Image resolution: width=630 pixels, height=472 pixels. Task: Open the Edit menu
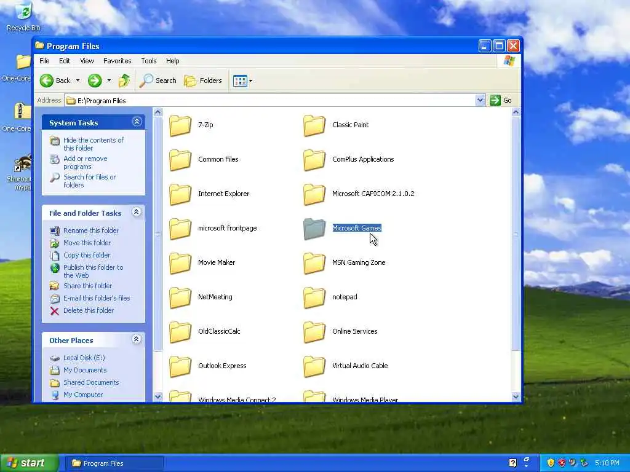(x=65, y=61)
